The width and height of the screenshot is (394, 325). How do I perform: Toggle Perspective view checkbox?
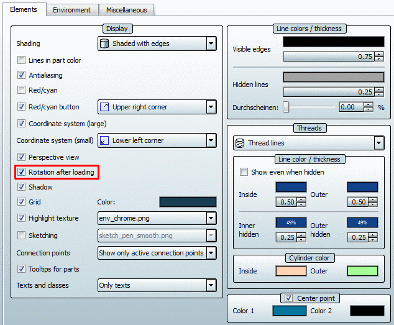click(x=21, y=157)
